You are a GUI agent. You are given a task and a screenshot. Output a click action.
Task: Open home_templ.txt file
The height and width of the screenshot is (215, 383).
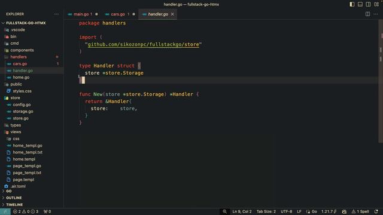pyautogui.click(x=28, y=152)
